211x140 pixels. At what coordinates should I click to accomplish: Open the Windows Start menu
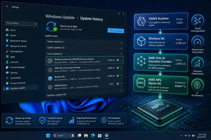[48, 136]
